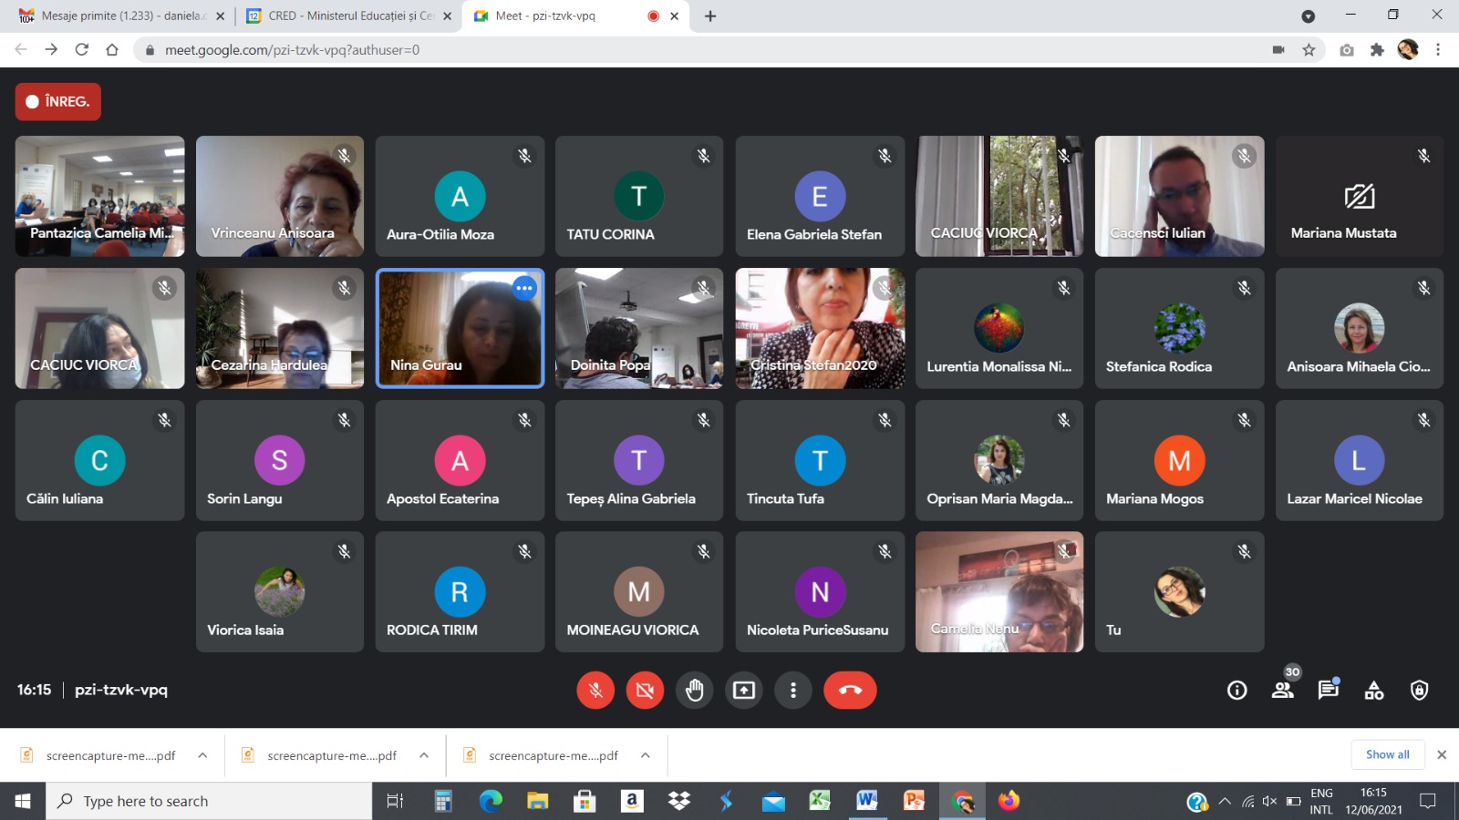This screenshot has height=820, width=1459.
Task: Leave the call with red hang-up button
Action: [849, 691]
